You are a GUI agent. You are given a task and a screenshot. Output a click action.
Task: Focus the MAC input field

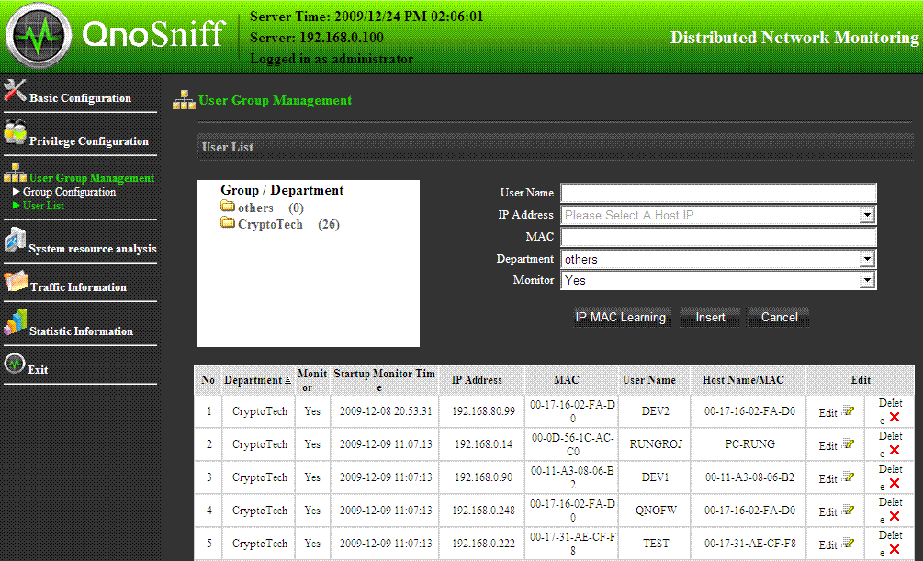pos(718,237)
